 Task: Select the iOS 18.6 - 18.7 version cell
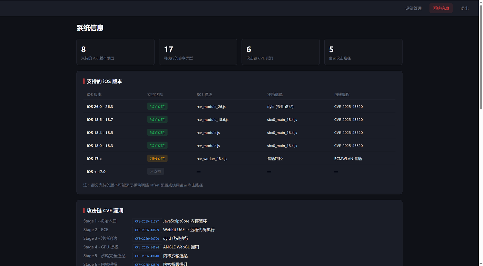tap(100, 120)
